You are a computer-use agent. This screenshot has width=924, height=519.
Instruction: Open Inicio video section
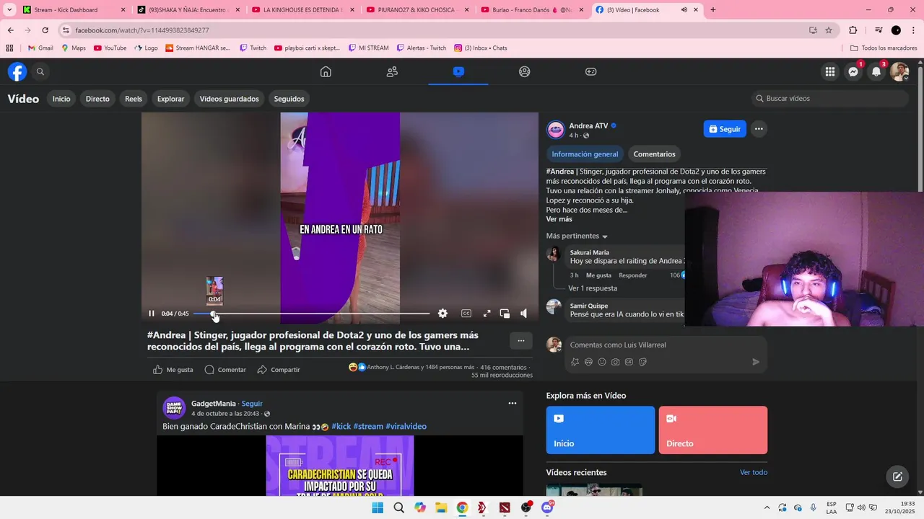[61, 99]
